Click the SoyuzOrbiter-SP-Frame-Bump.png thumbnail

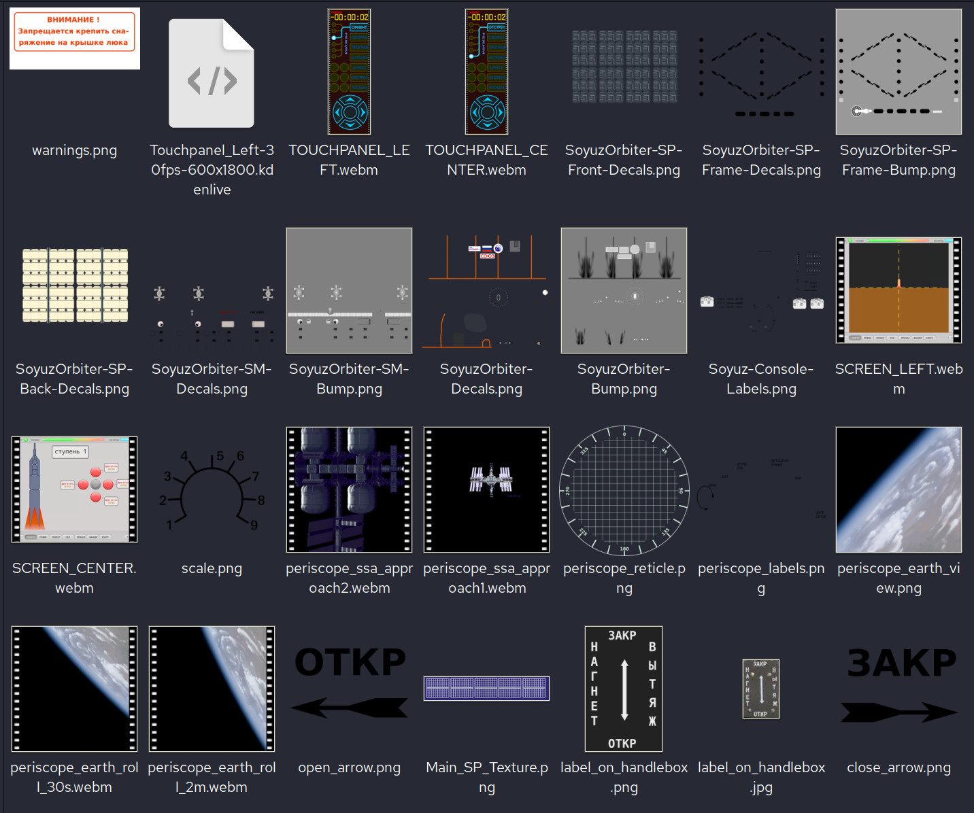pos(899,71)
